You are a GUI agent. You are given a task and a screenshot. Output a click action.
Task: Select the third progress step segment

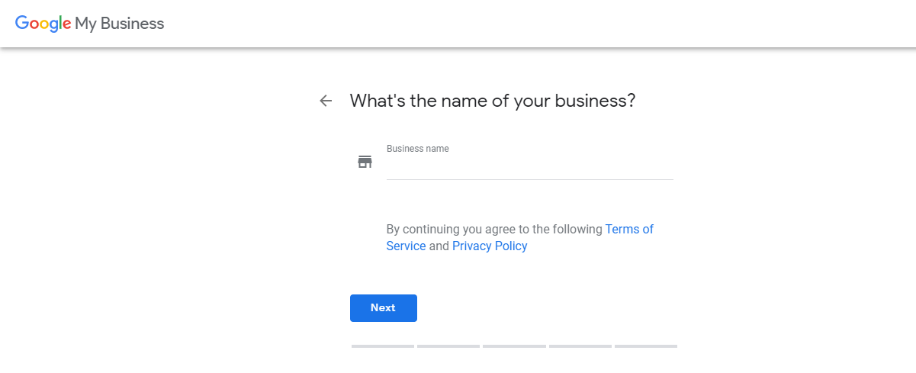514,346
